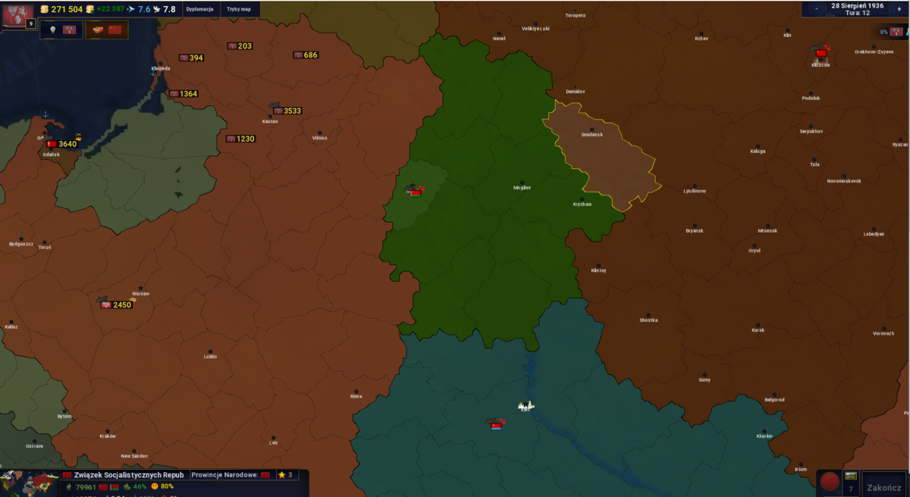Decrease game speed with the minus button
Viewport: 910px width, 497px height.
coord(816,9)
